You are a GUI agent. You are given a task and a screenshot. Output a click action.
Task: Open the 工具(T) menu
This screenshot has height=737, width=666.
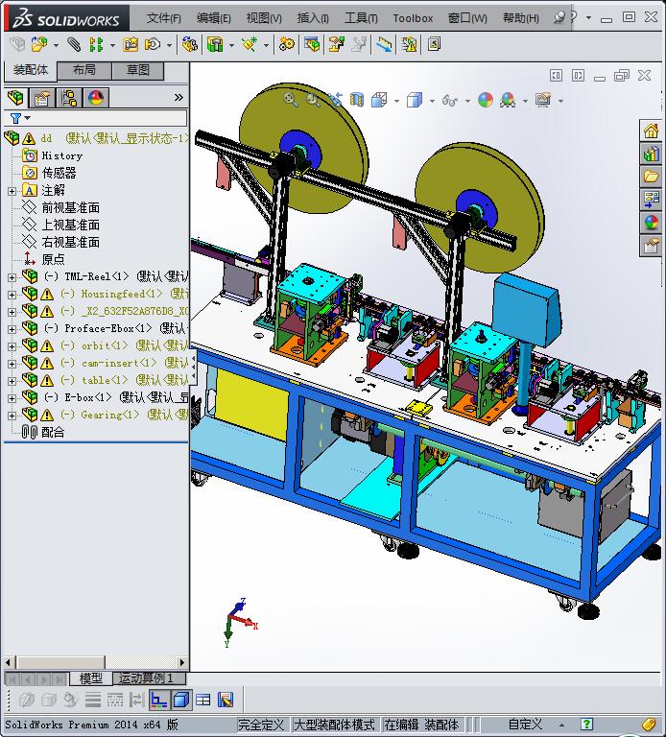361,18
